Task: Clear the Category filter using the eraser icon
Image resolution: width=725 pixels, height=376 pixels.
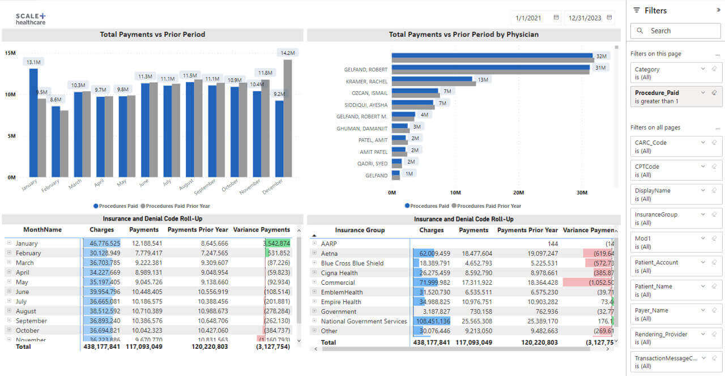Action: pos(714,69)
